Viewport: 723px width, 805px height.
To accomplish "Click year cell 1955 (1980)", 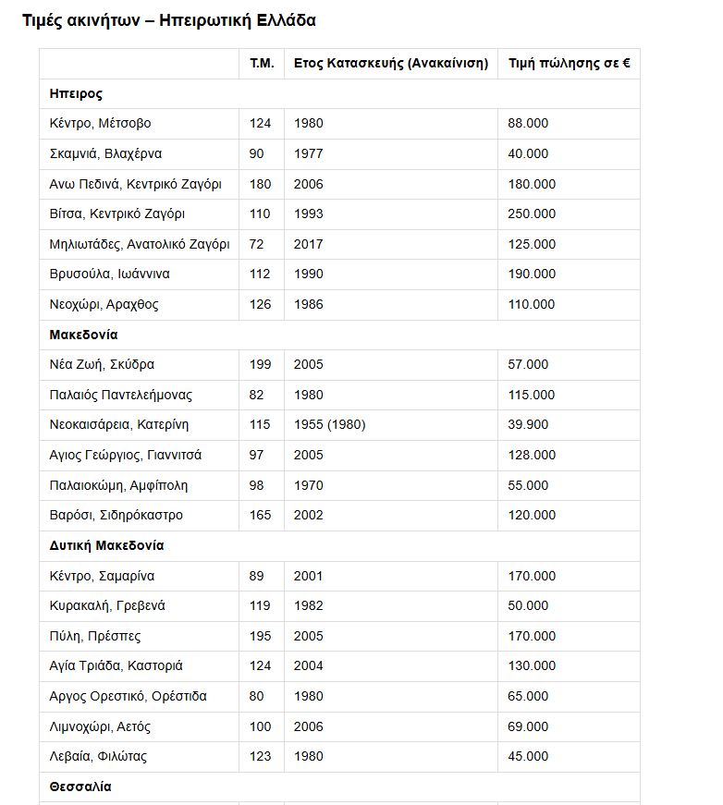I will click(x=329, y=424).
